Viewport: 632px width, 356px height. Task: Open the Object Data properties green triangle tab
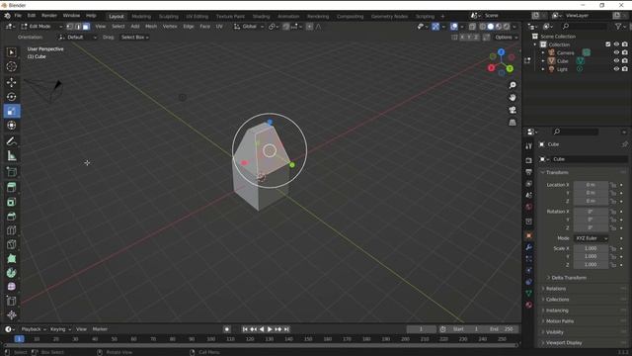point(529,293)
